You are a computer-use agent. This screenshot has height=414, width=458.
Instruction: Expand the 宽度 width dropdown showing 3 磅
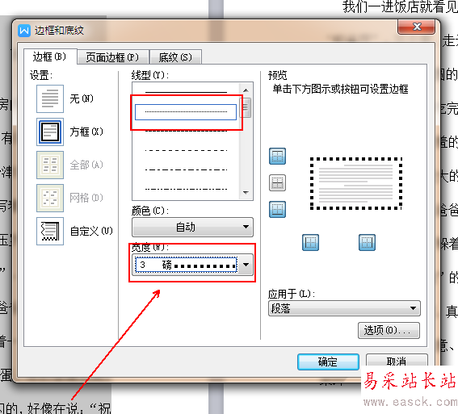(192, 265)
